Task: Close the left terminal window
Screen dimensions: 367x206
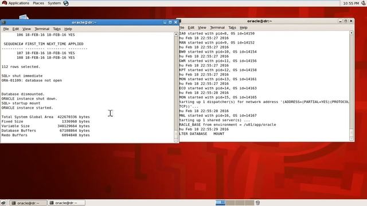Action: [x=175, y=22]
